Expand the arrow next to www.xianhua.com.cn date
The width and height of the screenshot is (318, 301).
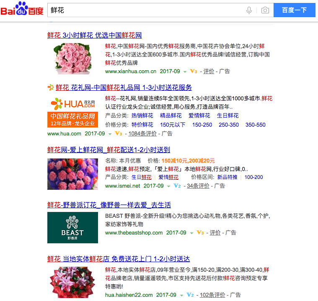tap(185, 71)
